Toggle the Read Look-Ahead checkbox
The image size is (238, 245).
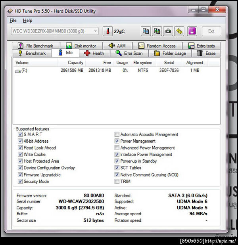[x=20, y=148]
